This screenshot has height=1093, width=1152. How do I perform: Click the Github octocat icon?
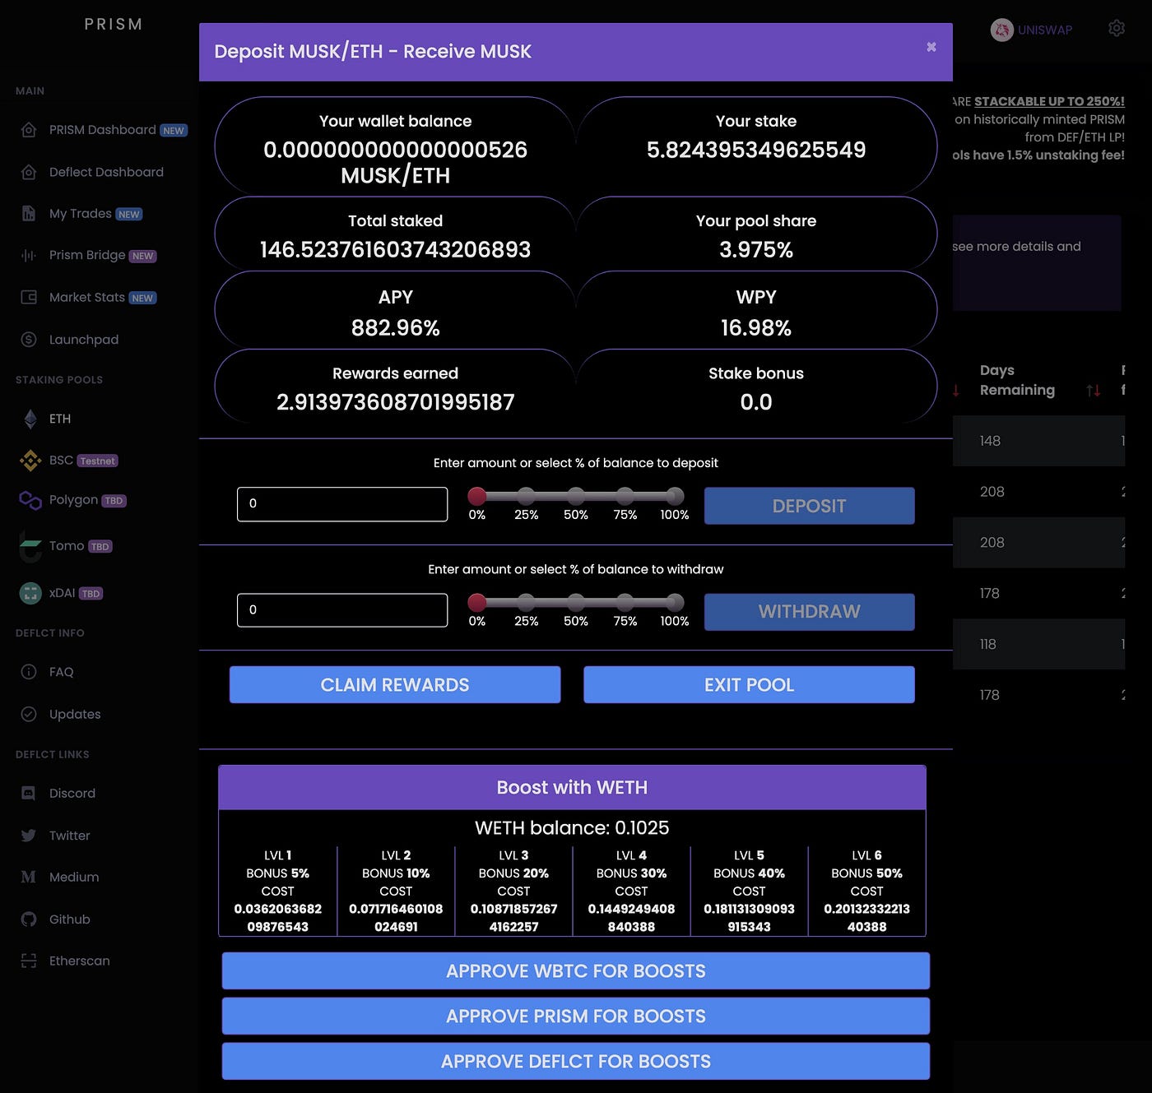pyautogui.click(x=29, y=919)
